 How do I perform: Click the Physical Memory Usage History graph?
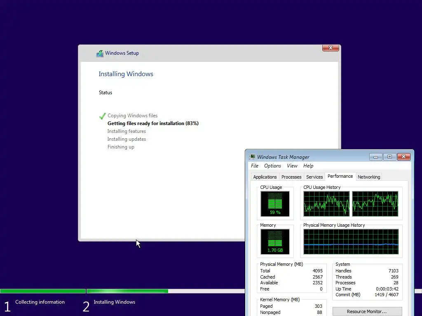(351, 242)
